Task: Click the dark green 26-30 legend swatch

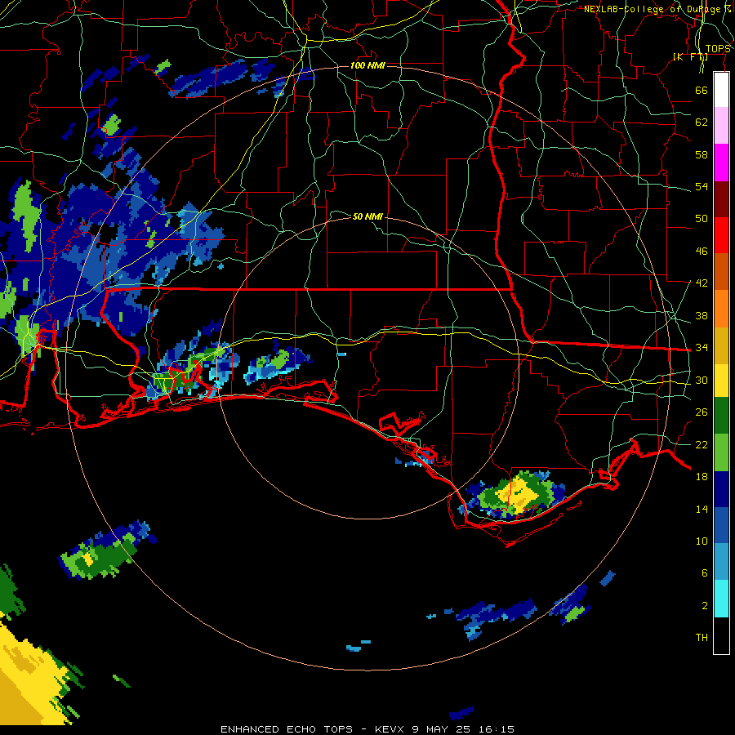Action: click(721, 416)
